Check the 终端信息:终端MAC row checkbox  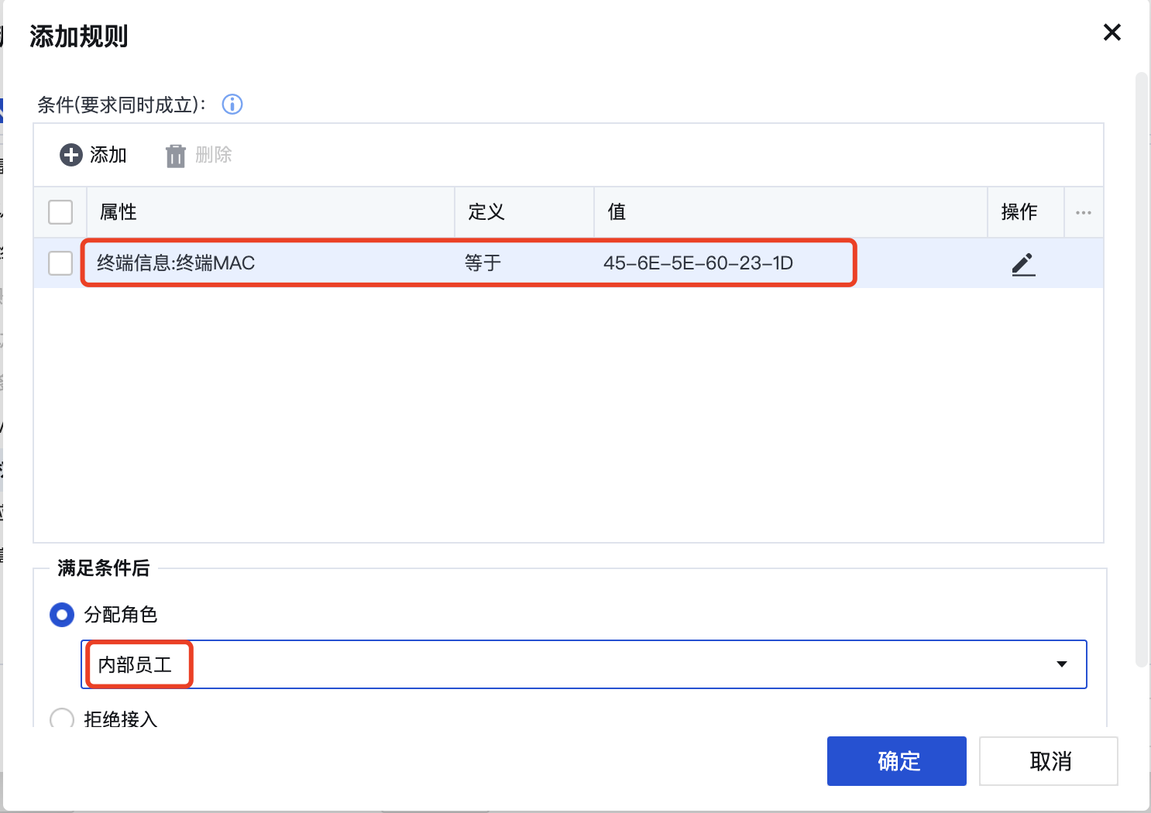pos(60,263)
